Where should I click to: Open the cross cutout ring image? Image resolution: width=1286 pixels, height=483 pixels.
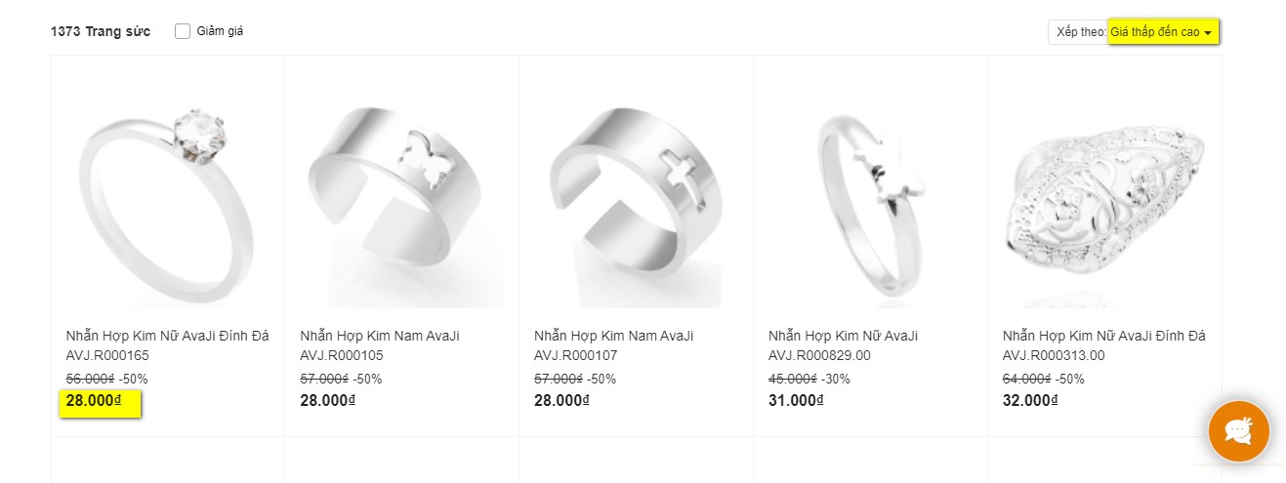tap(636, 189)
